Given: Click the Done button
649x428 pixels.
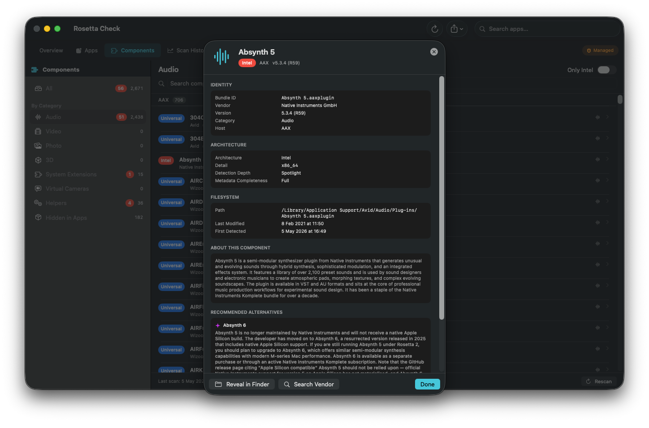Looking at the screenshot, I should [427, 385].
